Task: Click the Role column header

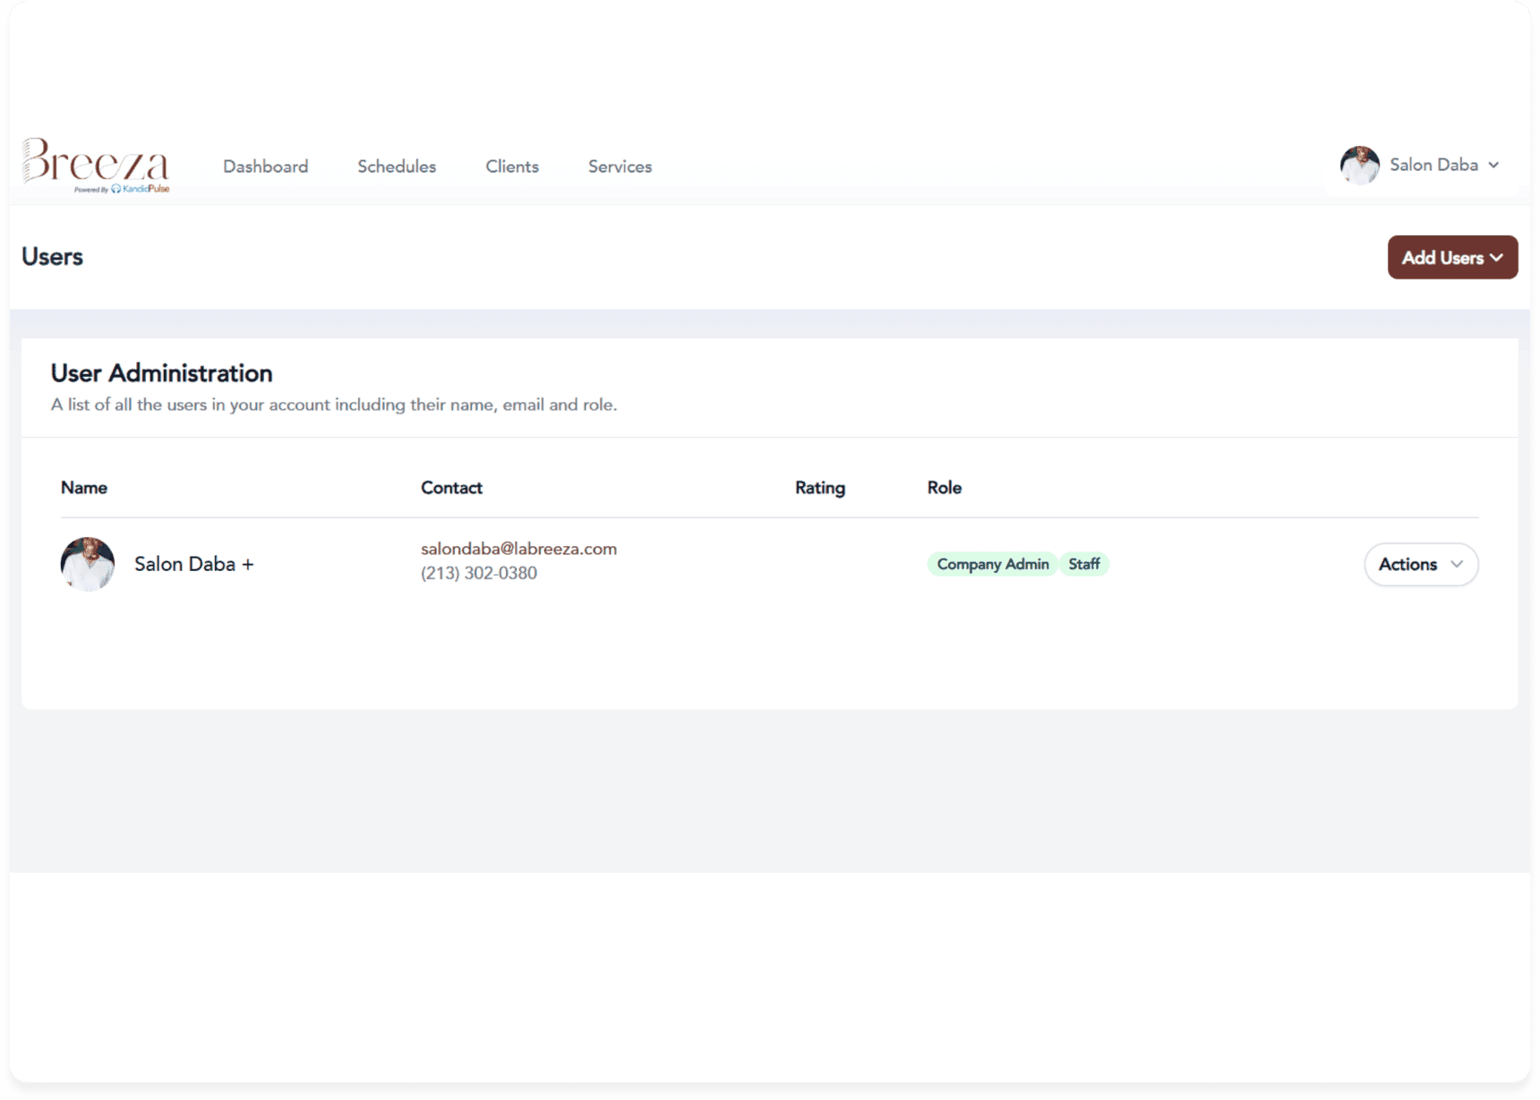Action: point(945,488)
